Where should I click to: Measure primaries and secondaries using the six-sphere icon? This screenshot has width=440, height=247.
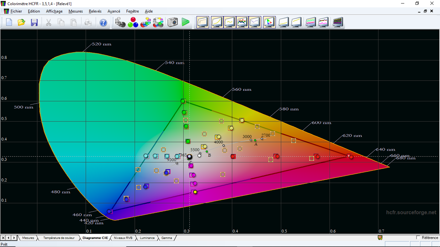pyautogui.click(x=145, y=23)
